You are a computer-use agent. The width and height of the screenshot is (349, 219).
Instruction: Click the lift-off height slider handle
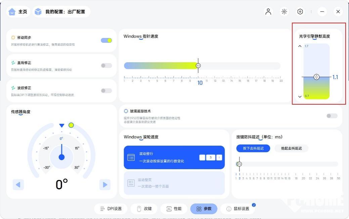pyautogui.click(x=316, y=77)
